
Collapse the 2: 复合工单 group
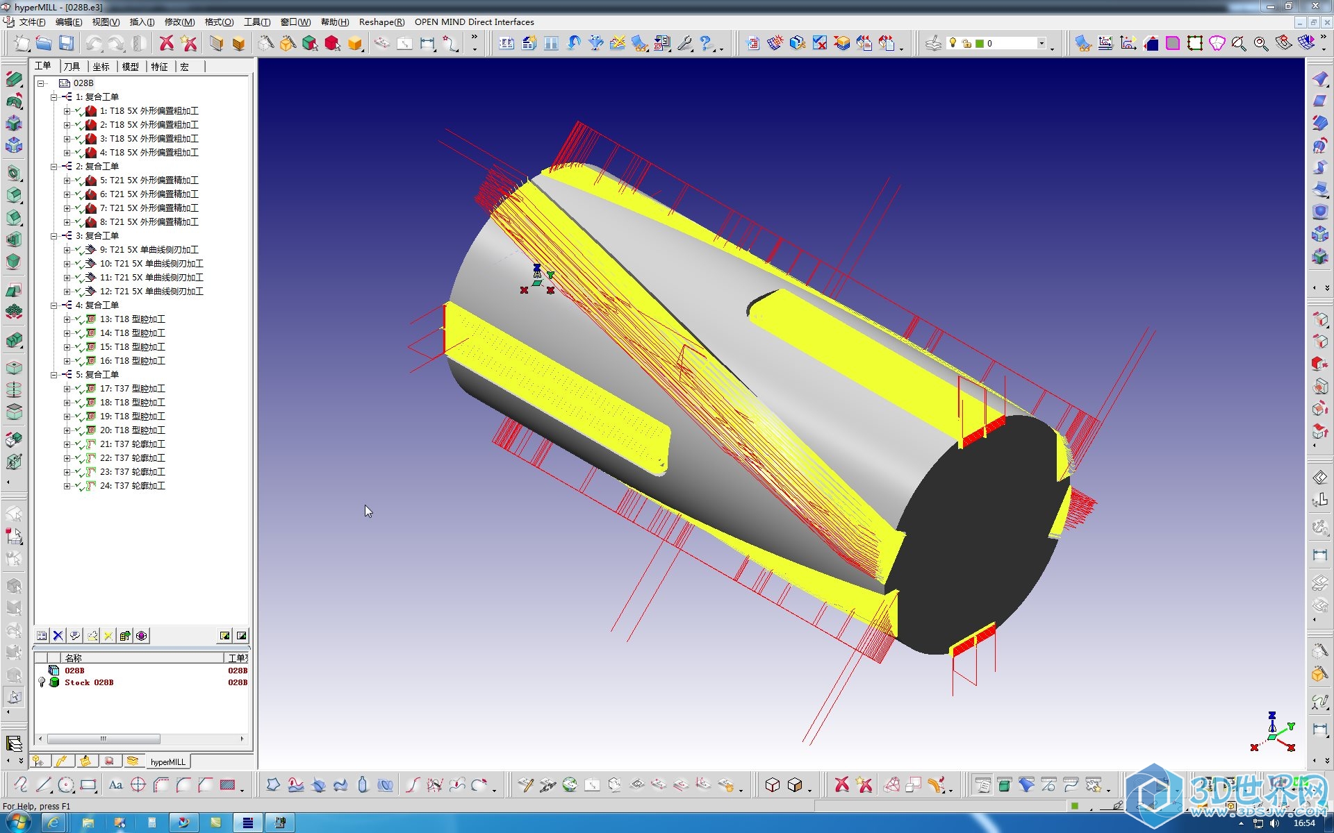pyautogui.click(x=53, y=167)
